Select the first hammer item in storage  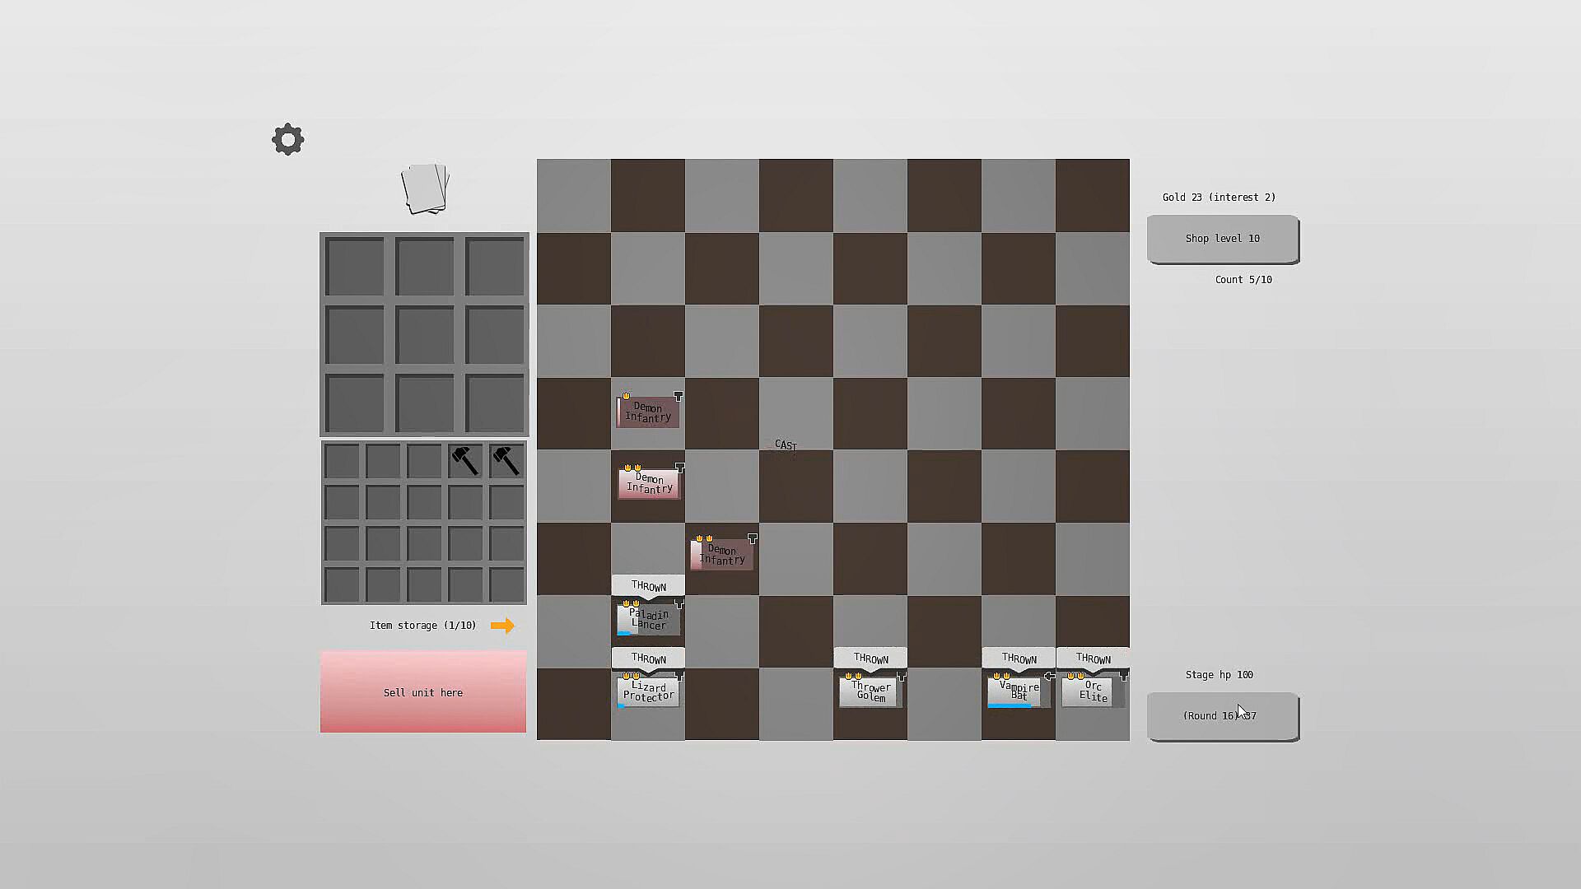[x=465, y=461]
